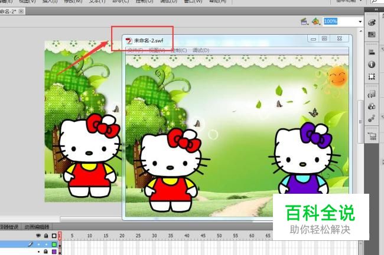
Task: Open the Align panel icon
Action: [372, 52]
